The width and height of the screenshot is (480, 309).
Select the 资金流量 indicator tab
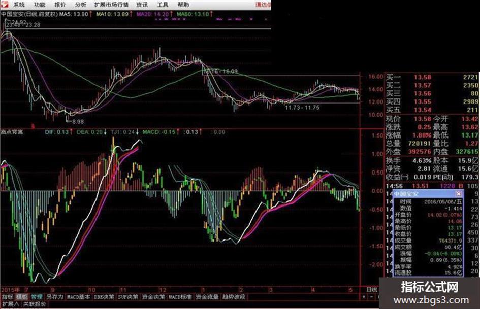[x=207, y=297]
